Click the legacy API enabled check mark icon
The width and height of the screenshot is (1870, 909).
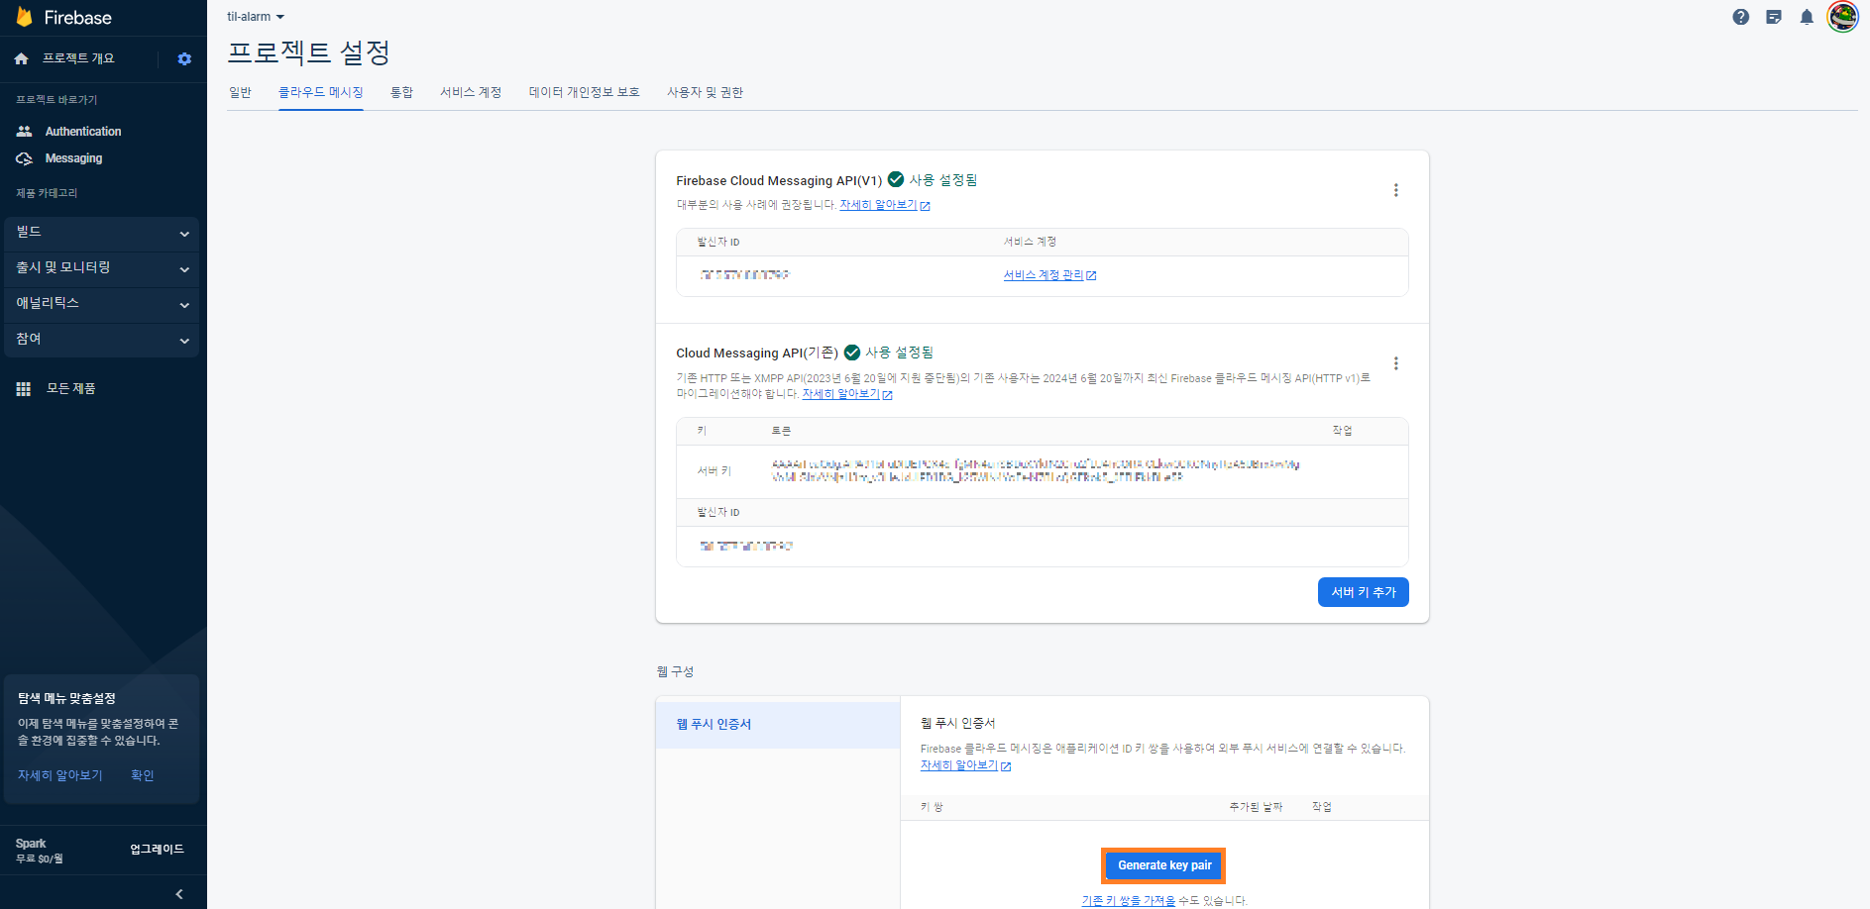pos(852,353)
